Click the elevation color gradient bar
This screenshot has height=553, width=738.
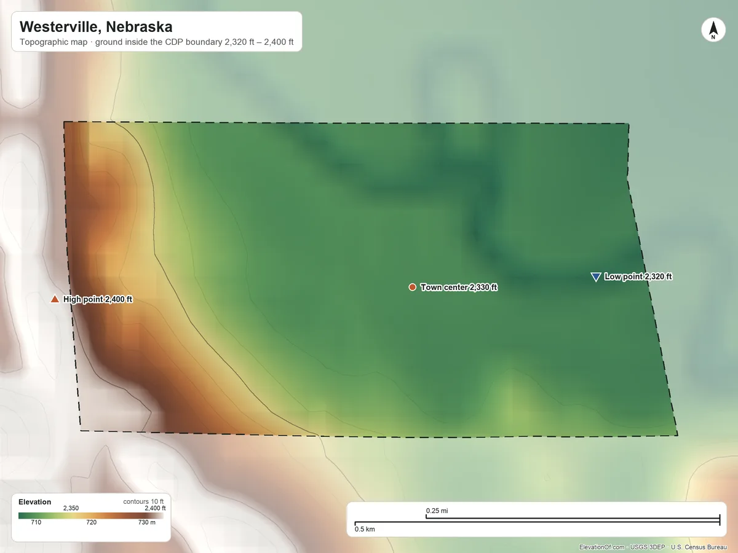coord(92,516)
